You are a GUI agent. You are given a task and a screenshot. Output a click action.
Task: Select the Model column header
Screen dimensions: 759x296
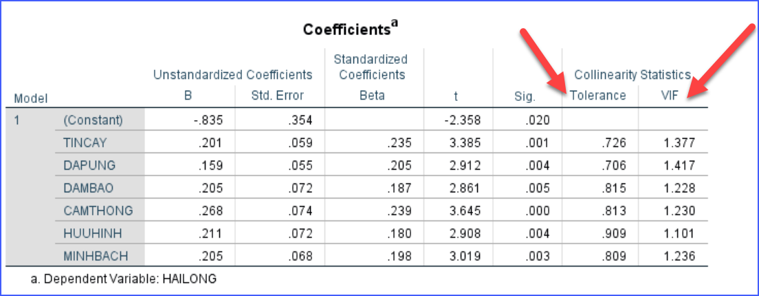(31, 98)
